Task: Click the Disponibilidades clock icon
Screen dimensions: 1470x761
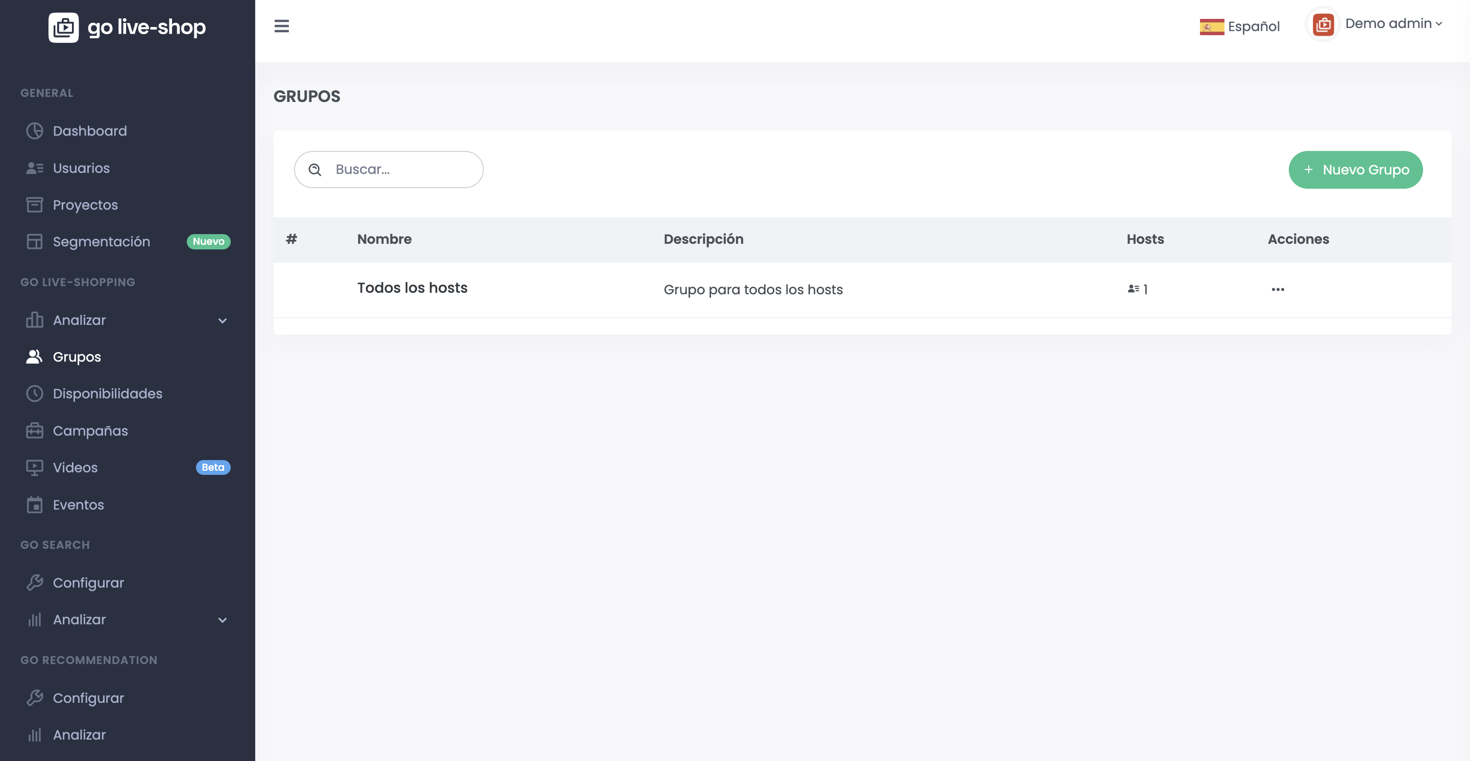Action: 34,393
